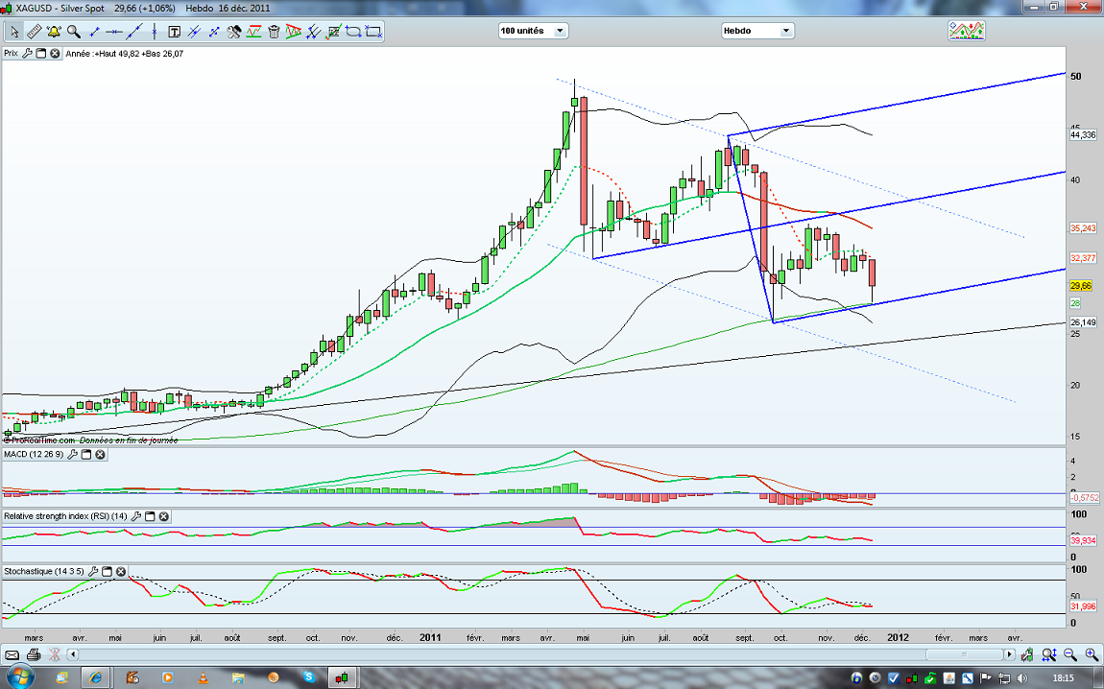Open Prix panel wrench settings
Screen dimensions: 1104x689
28,54
